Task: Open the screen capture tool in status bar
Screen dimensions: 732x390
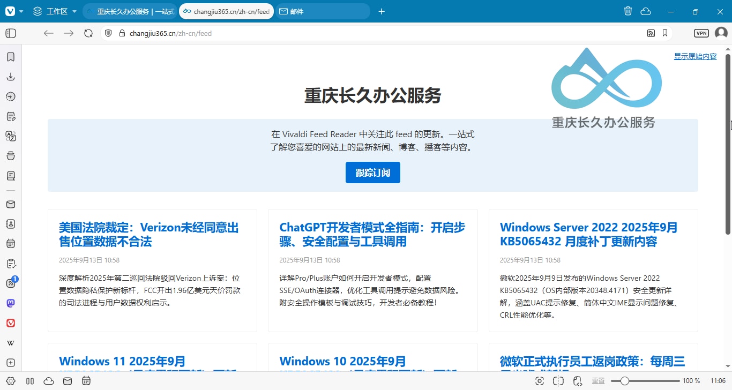Action: coord(540,381)
